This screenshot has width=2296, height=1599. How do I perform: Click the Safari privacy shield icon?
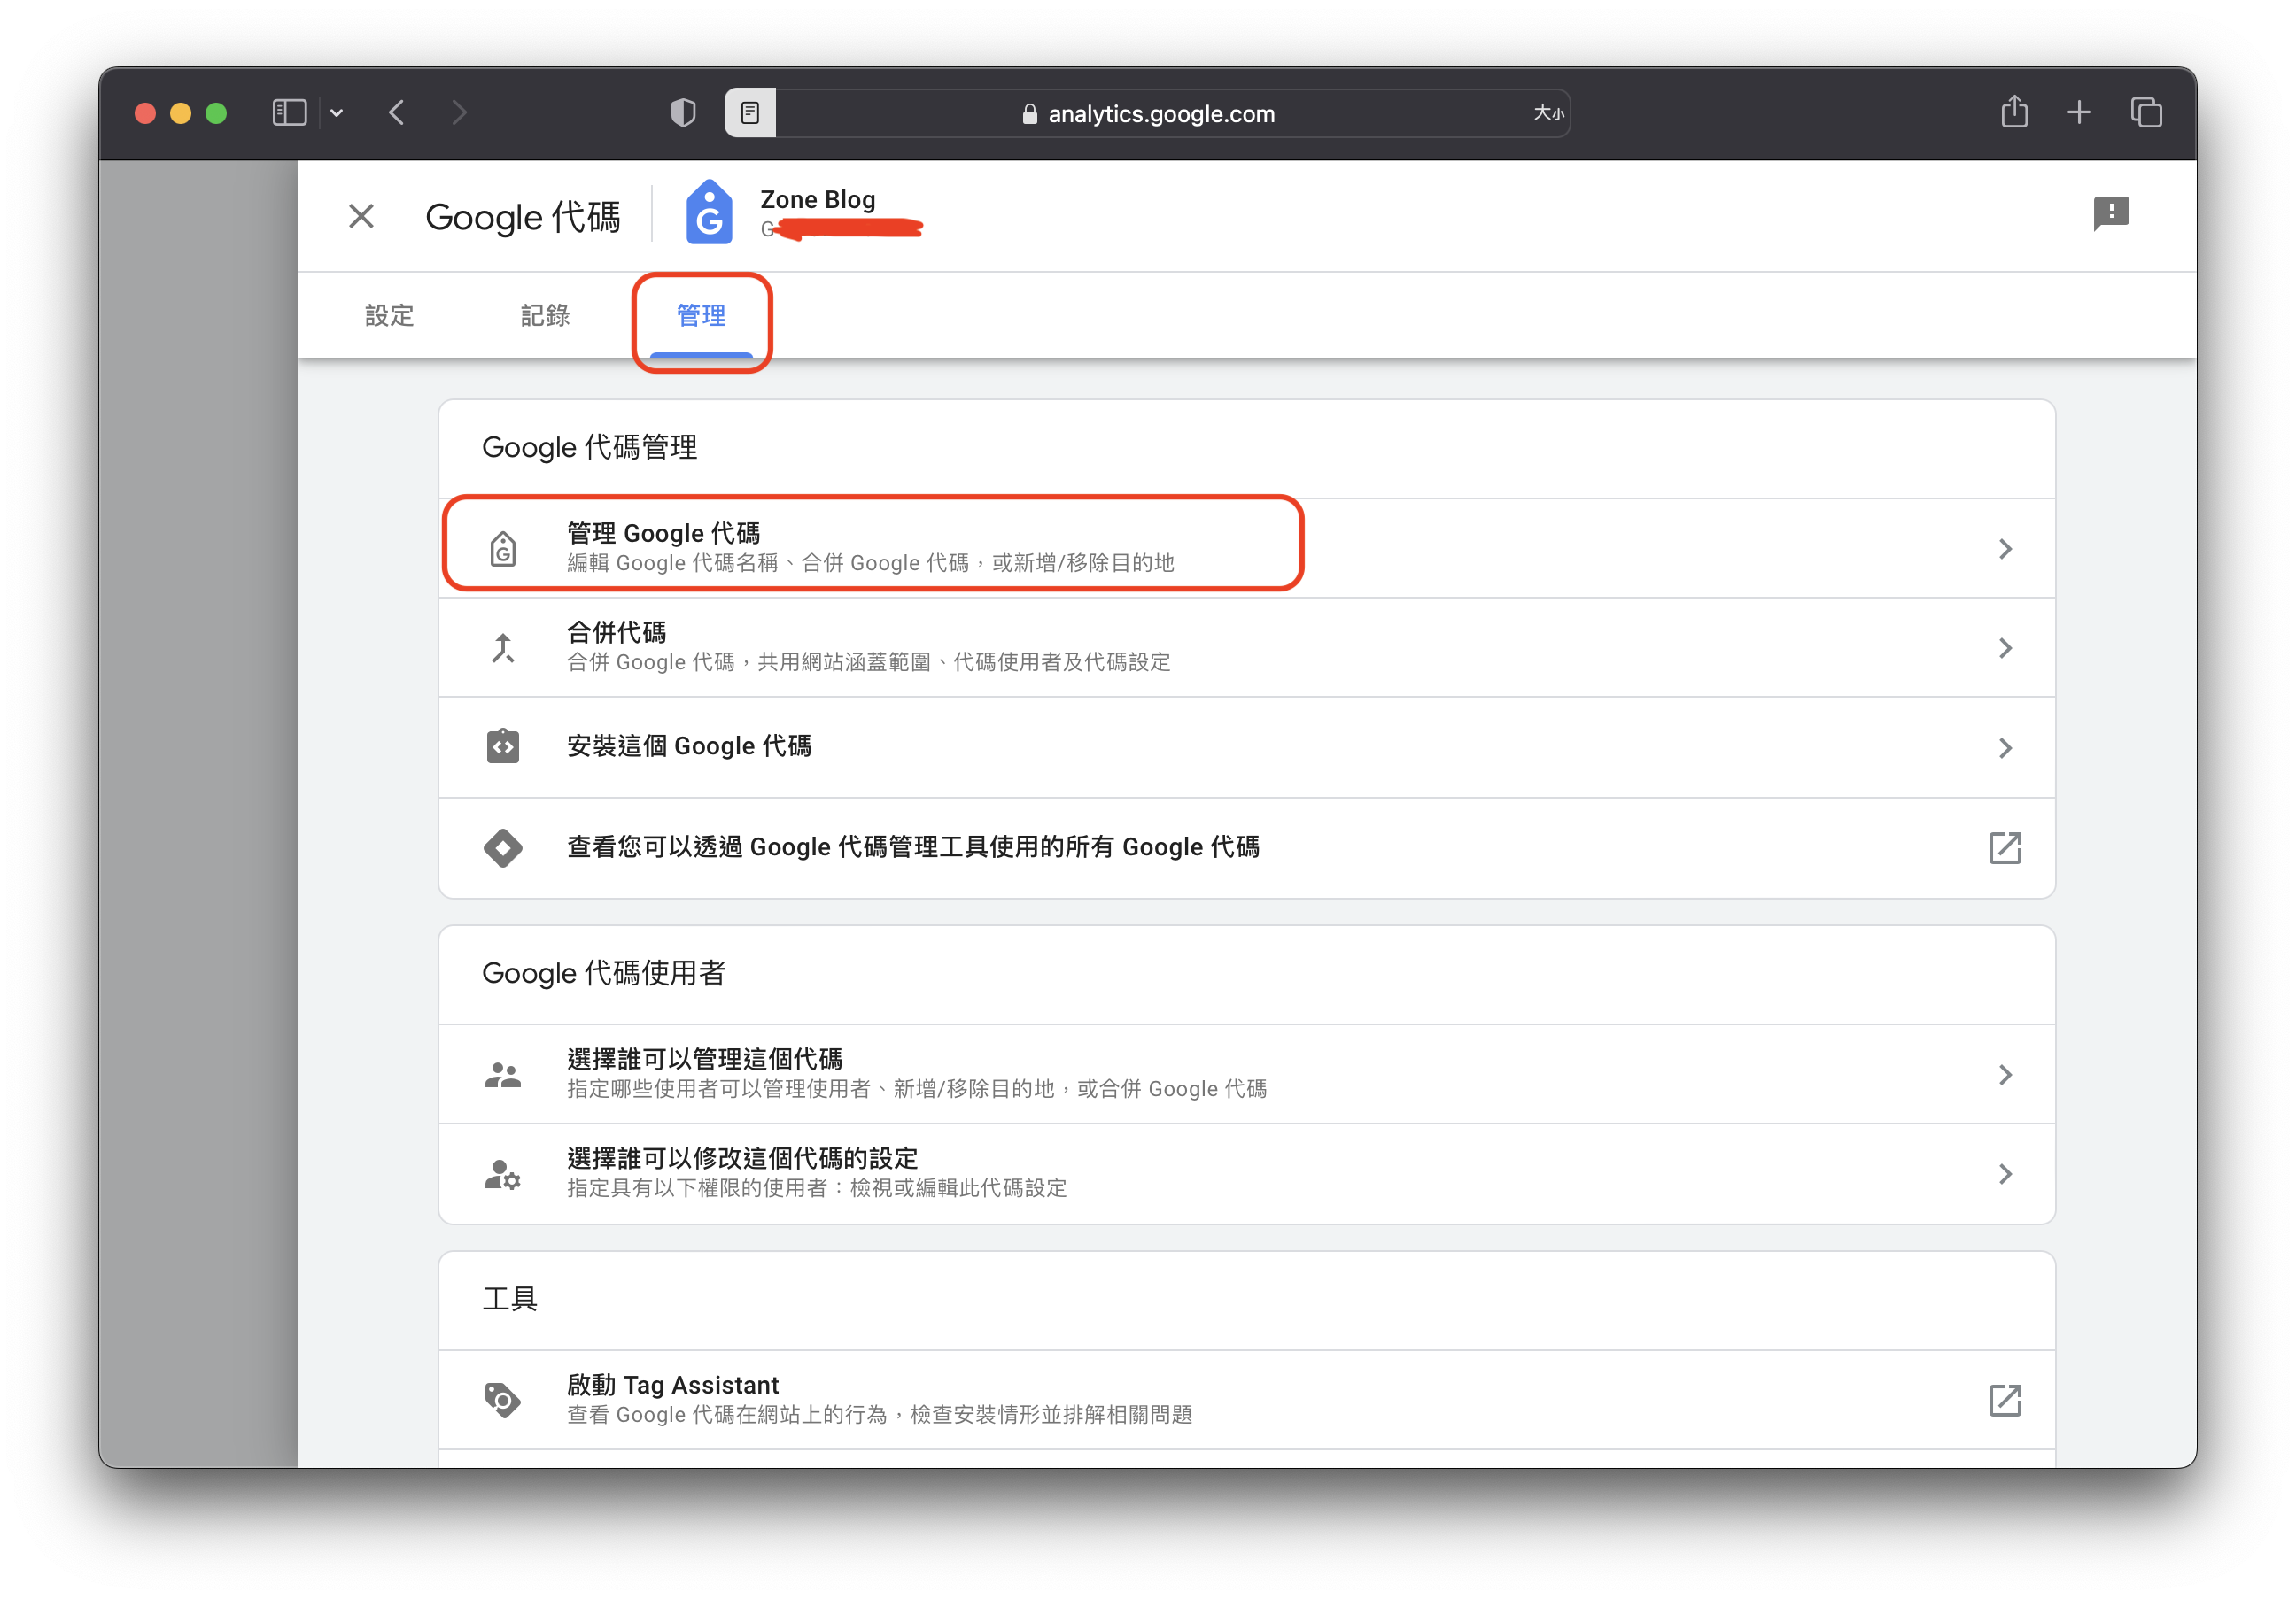[x=683, y=113]
